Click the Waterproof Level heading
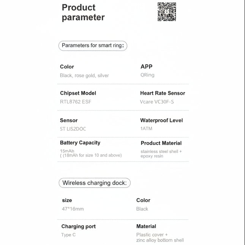Image resolution: width=245 pixels, height=245 pixels. 161,120
